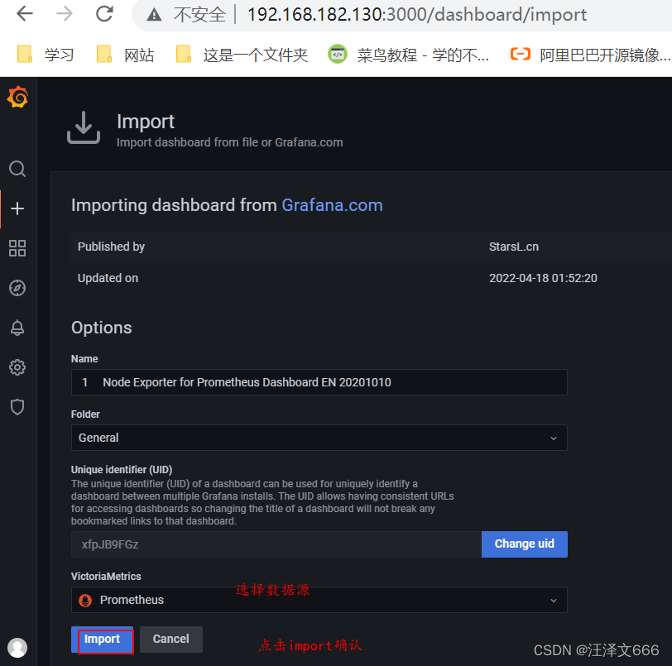This screenshot has height=666, width=672.
Task: Click the 2022-04-18 01:52:20 updated date
Action: [x=543, y=278]
